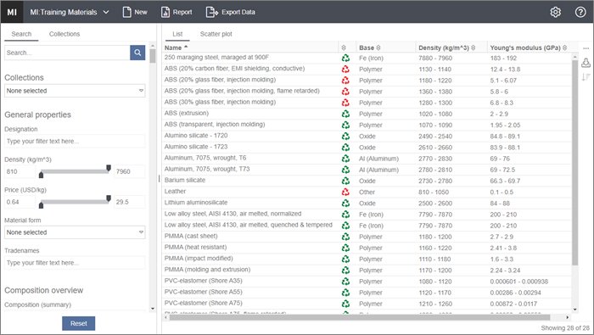594x335 pixels.
Task: Switch to the List tab
Action: [x=177, y=34]
